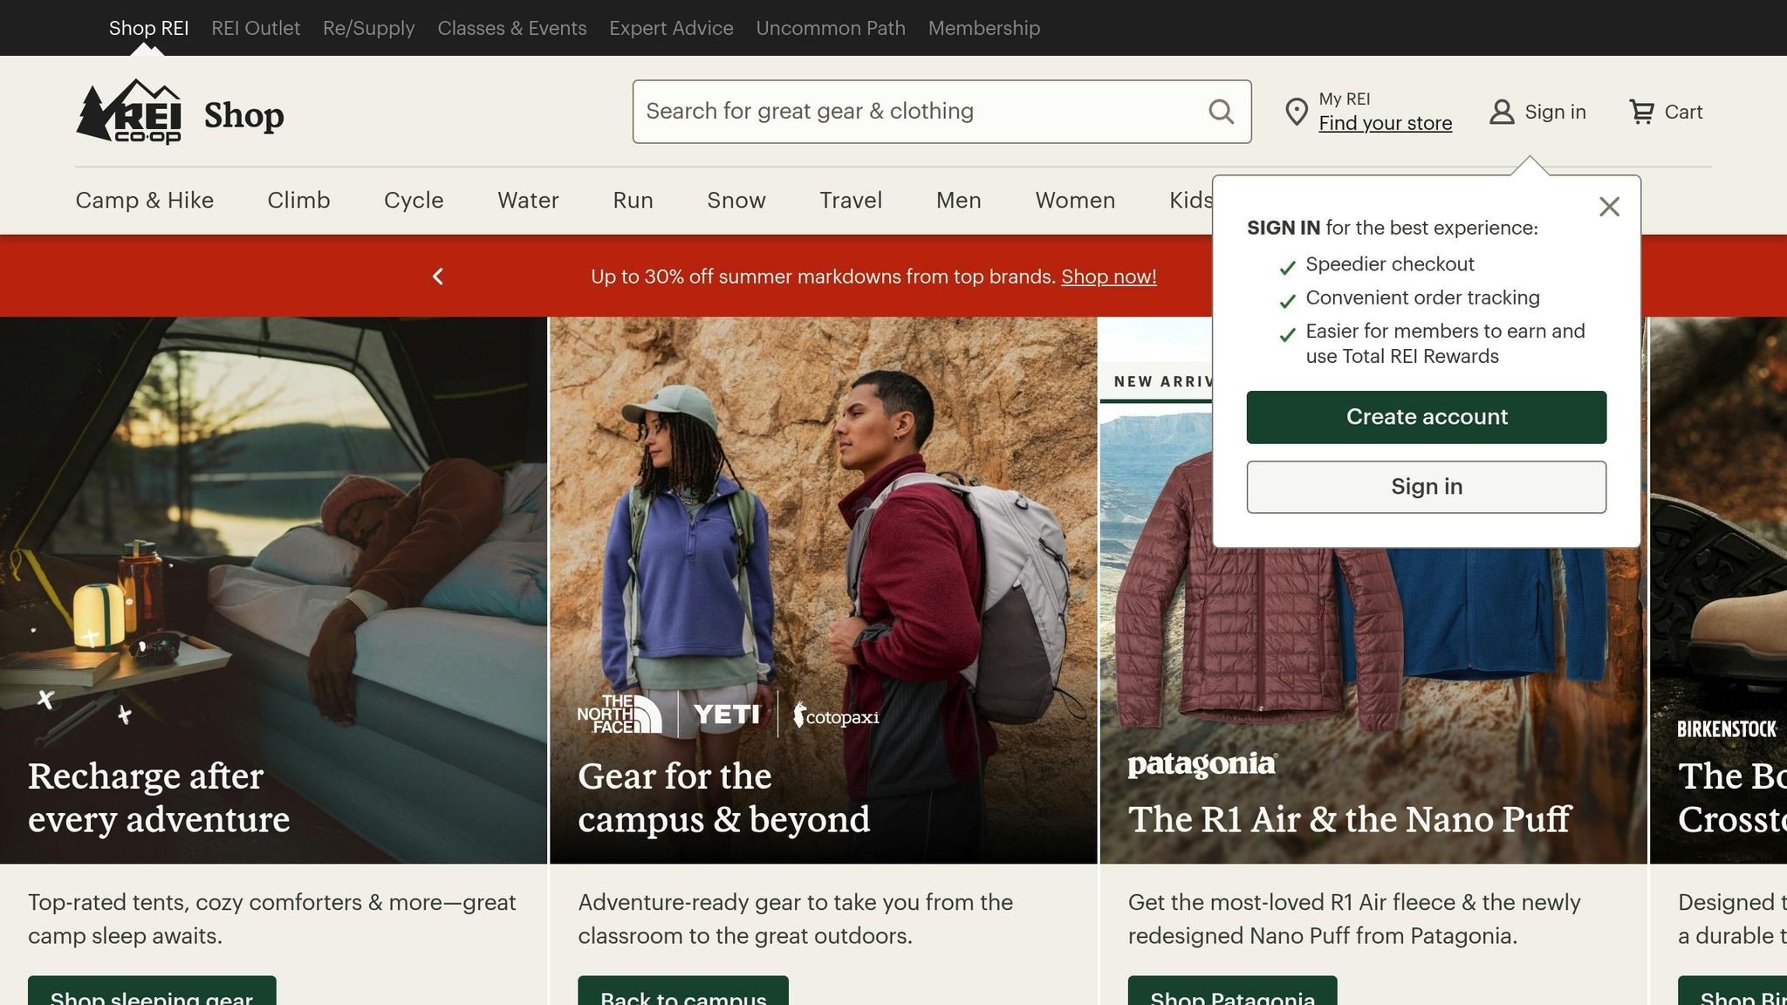Open the Women category menu
Image resolution: width=1787 pixels, height=1005 pixels.
click(x=1075, y=201)
